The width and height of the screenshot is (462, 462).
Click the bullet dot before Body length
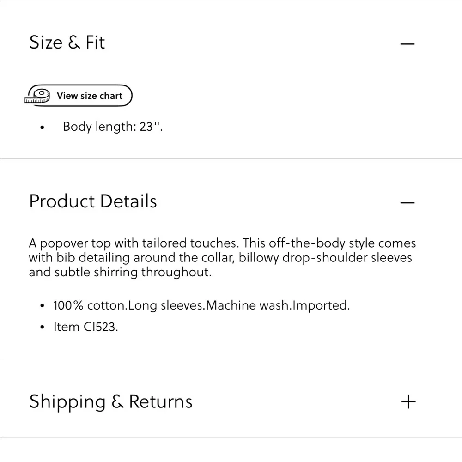pyautogui.click(x=43, y=128)
